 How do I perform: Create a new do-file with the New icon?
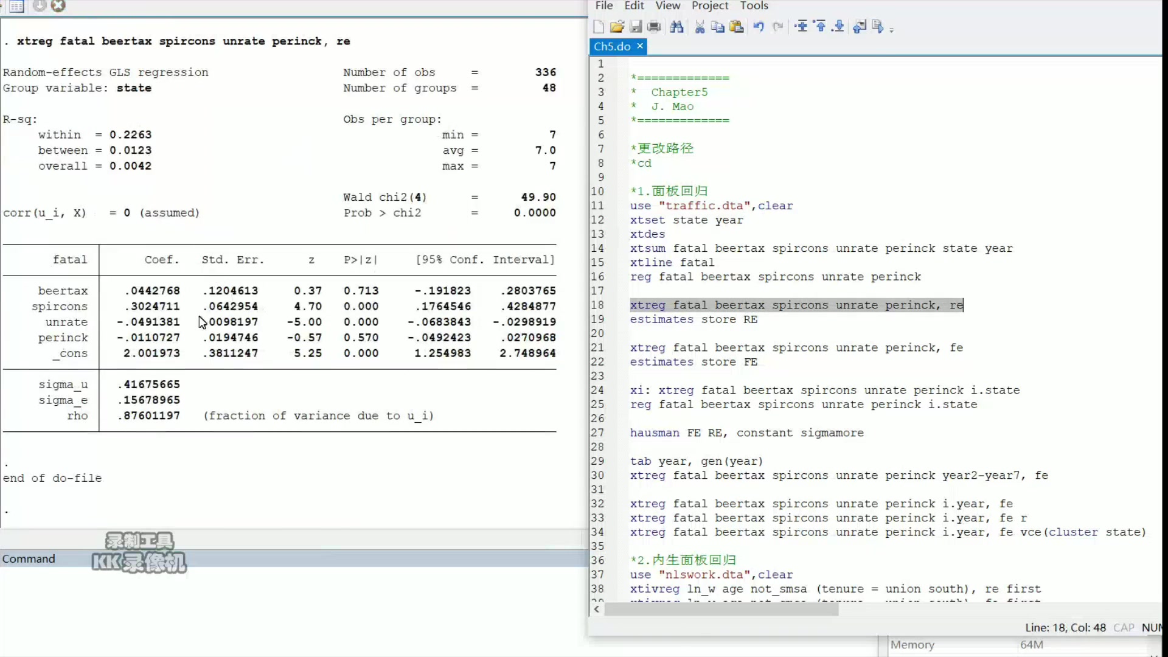599,27
